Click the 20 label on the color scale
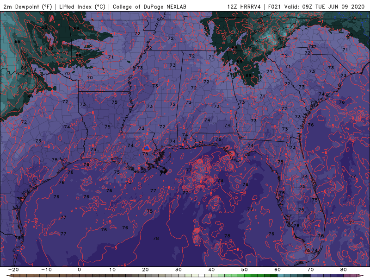This screenshot has width=370, height=278. pyautogui.click(x=145, y=270)
